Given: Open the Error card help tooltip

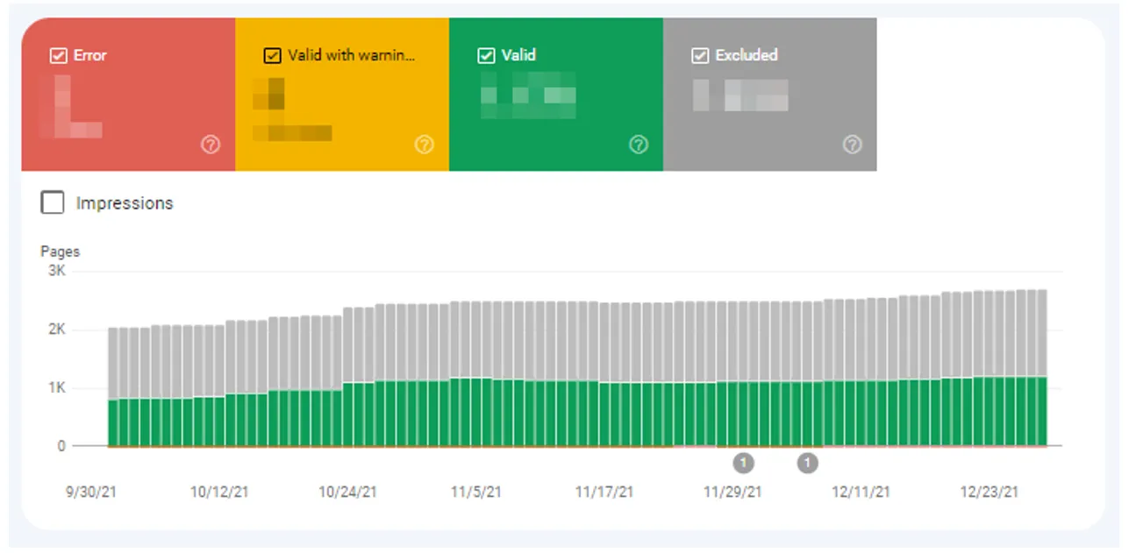Looking at the screenshot, I should tap(211, 145).
